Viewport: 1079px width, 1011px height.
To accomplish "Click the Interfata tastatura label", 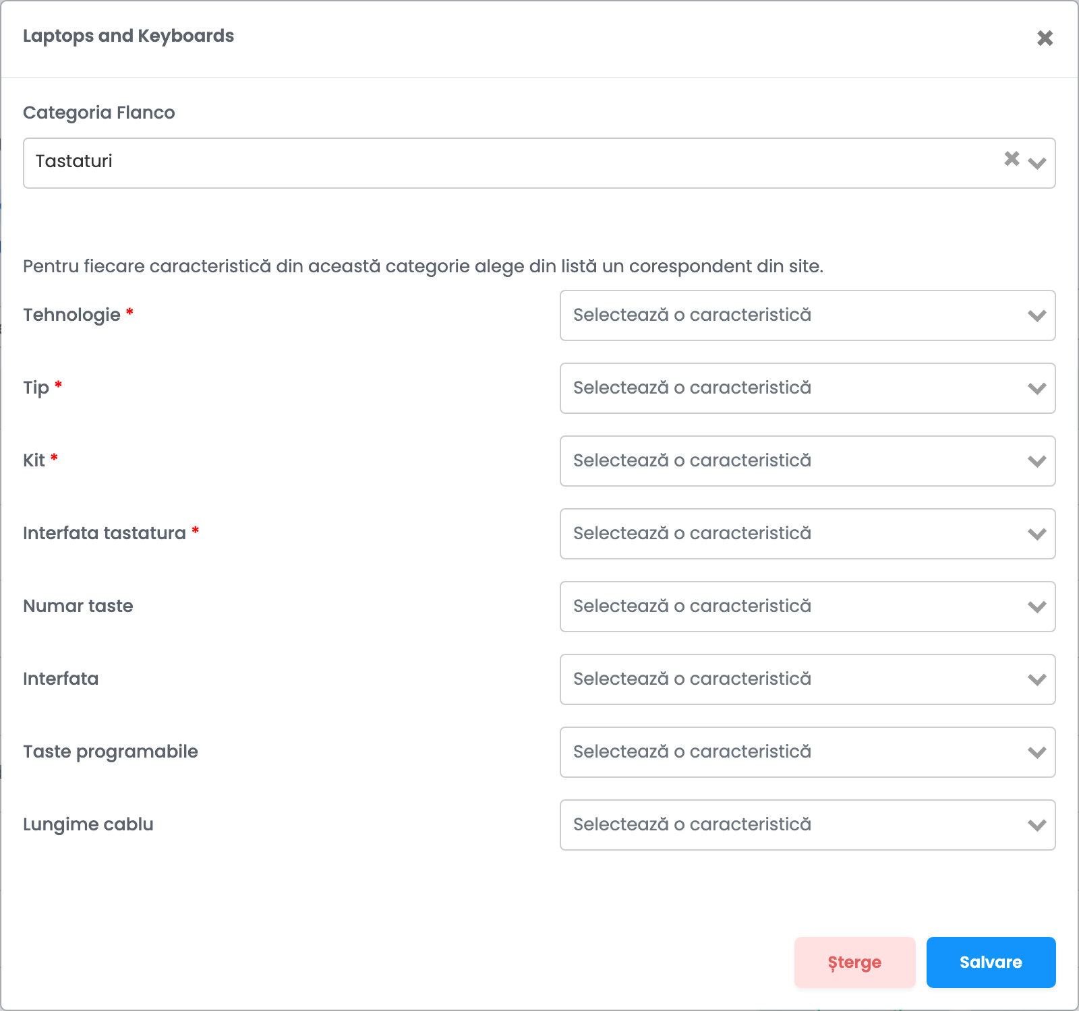I will (x=105, y=533).
